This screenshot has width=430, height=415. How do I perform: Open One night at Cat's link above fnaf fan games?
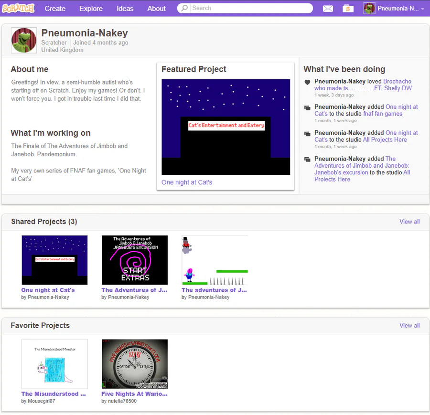click(x=366, y=110)
